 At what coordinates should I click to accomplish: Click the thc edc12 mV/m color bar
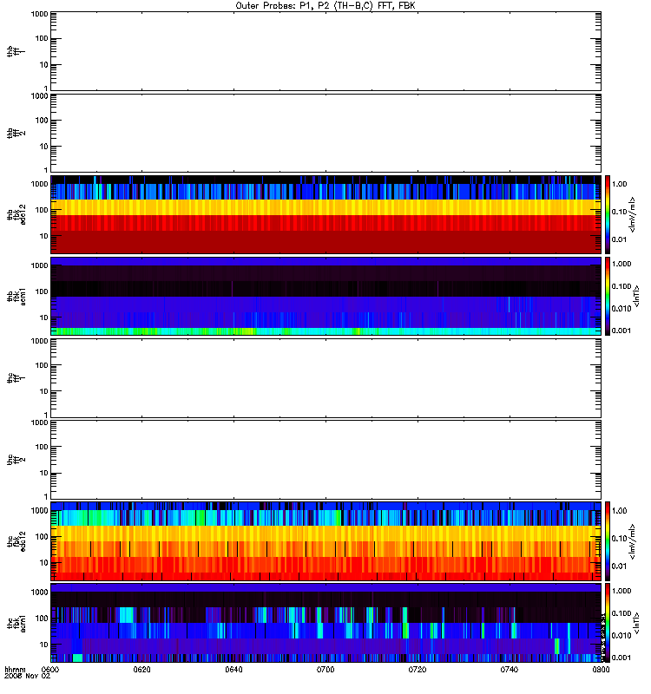coord(608,541)
